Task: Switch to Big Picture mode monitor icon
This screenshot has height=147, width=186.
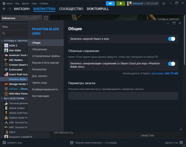Action: pyautogui.click(x=164, y=3)
